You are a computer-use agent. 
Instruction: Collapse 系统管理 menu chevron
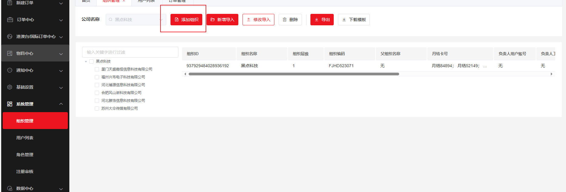point(61,104)
